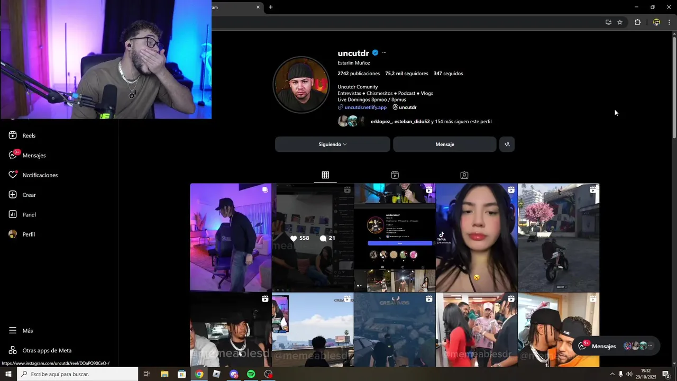This screenshot has height=381, width=677.
Task: Switch to Chrome in the taskbar
Action: pyautogui.click(x=199, y=374)
